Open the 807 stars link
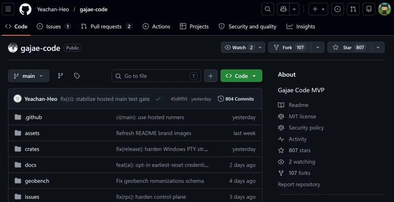 pos(294,150)
